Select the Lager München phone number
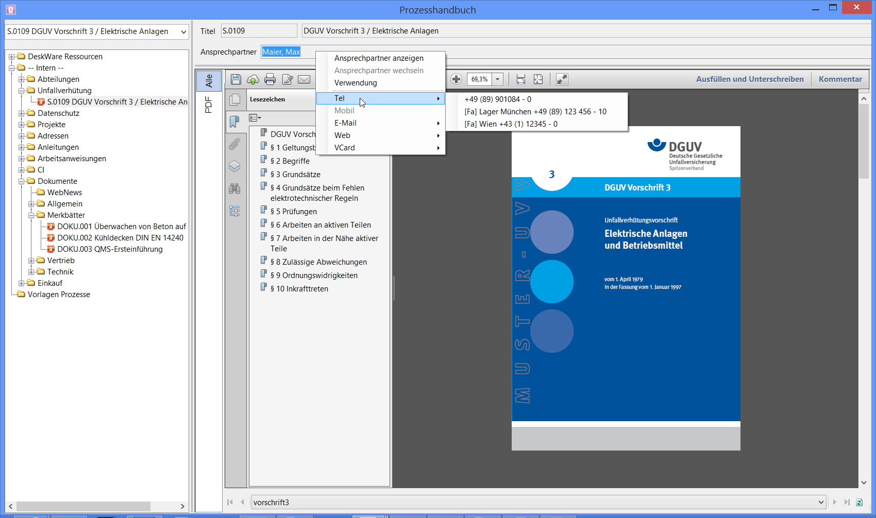 [x=536, y=112]
